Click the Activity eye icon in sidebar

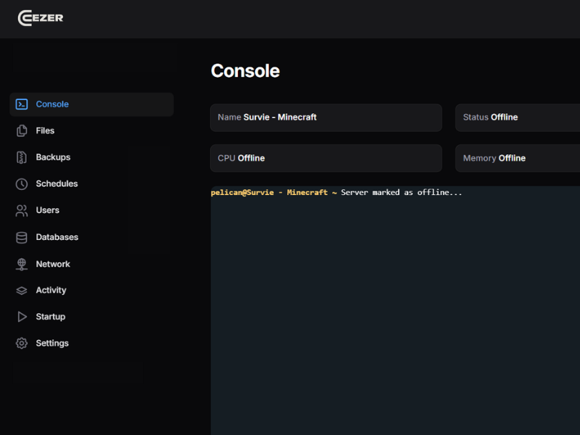pyautogui.click(x=22, y=290)
